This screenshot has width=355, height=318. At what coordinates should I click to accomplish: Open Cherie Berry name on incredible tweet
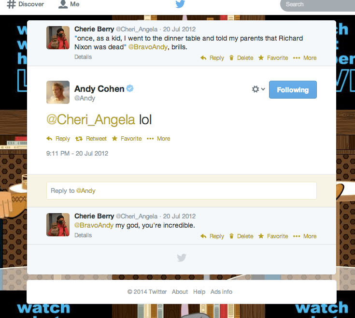(x=94, y=216)
